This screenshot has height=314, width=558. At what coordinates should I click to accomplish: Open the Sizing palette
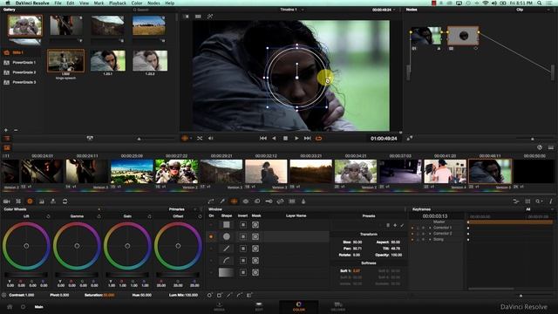click(x=281, y=201)
